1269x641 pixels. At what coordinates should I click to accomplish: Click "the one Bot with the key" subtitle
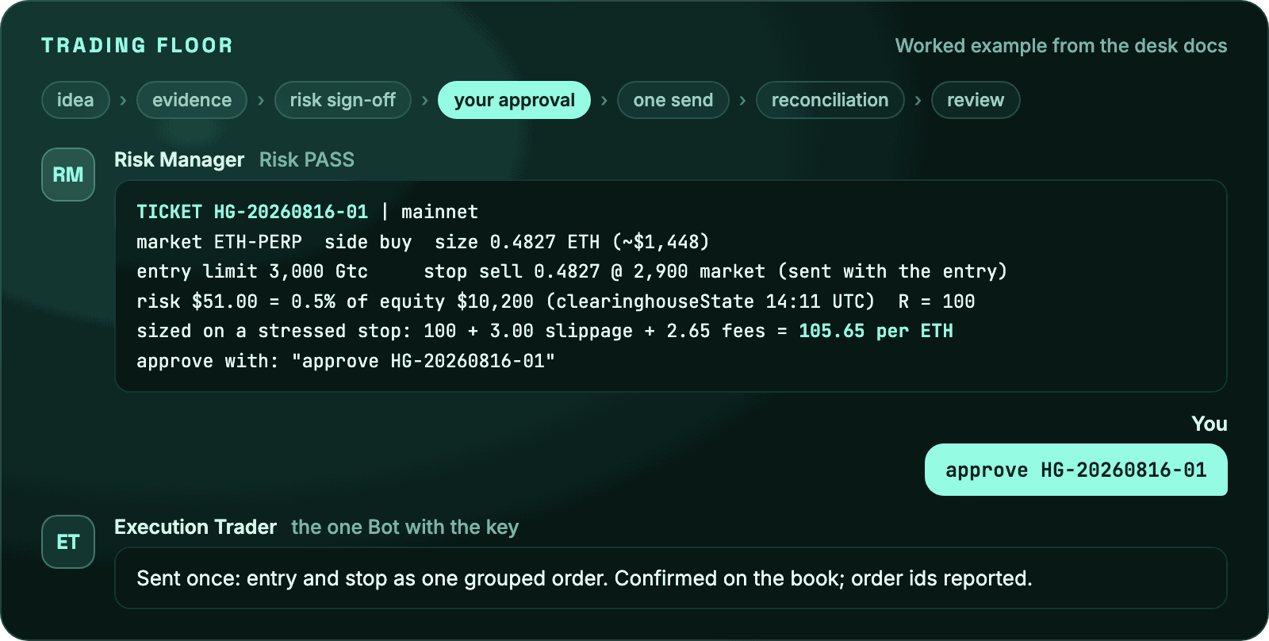pyautogui.click(x=404, y=527)
